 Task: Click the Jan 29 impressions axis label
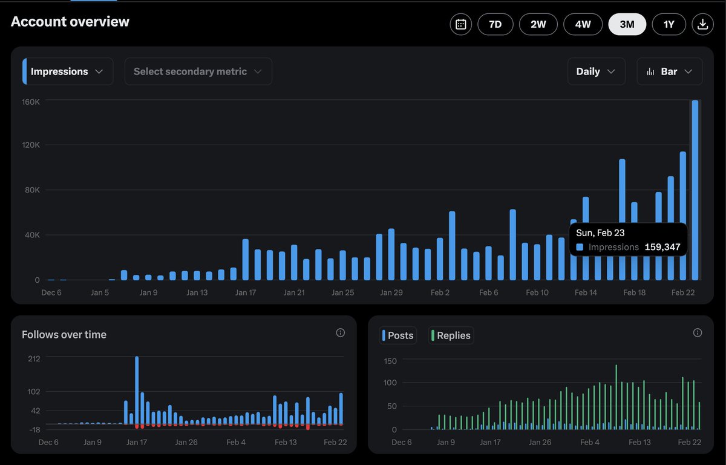pyautogui.click(x=391, y=292)
